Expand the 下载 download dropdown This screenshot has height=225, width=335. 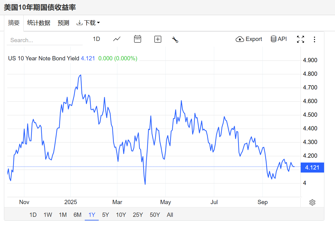pyautogui.click(x=88, y=23)
